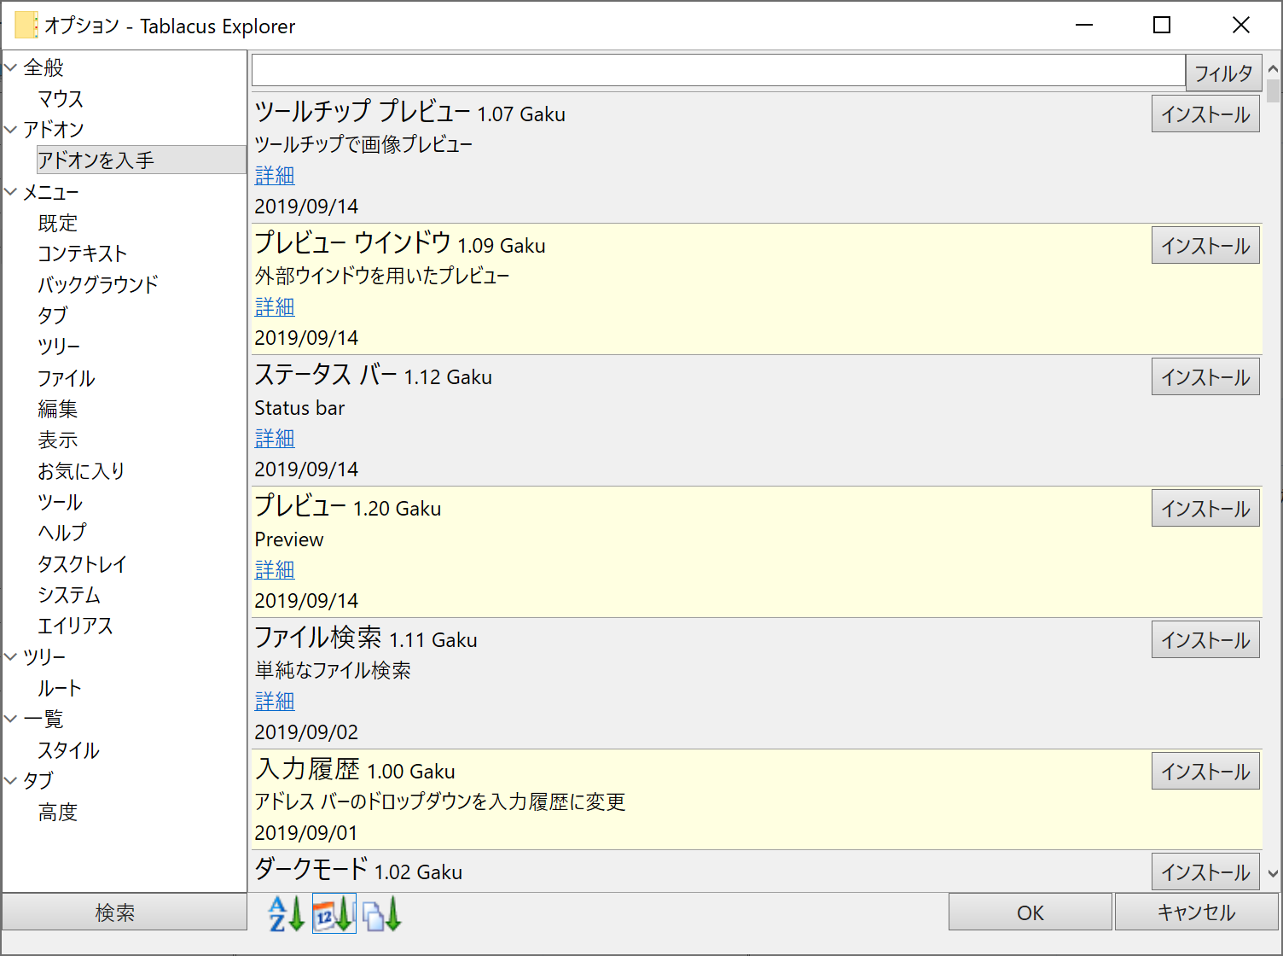
Task: Click the folder icon in title bar
Action: [x=26, y=26]
